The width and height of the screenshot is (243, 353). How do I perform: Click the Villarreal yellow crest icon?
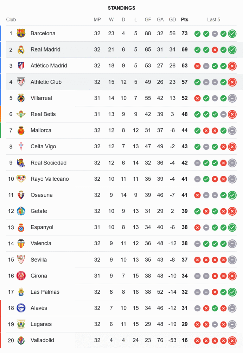coord(21,98)
